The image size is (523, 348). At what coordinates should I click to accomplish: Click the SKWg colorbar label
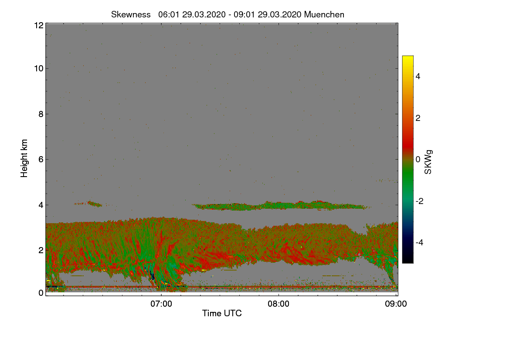point(428,162)
